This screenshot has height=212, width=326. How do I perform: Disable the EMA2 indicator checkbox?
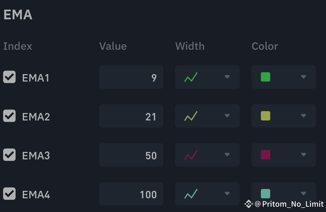click(9, 116)
